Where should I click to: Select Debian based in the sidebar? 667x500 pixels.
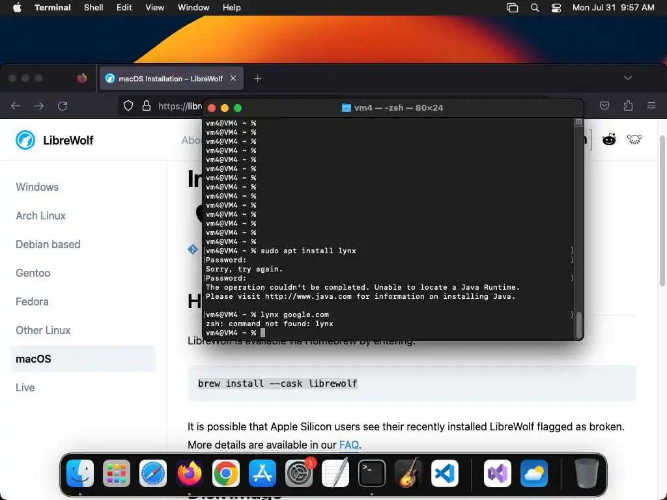(x=48, y=245)
